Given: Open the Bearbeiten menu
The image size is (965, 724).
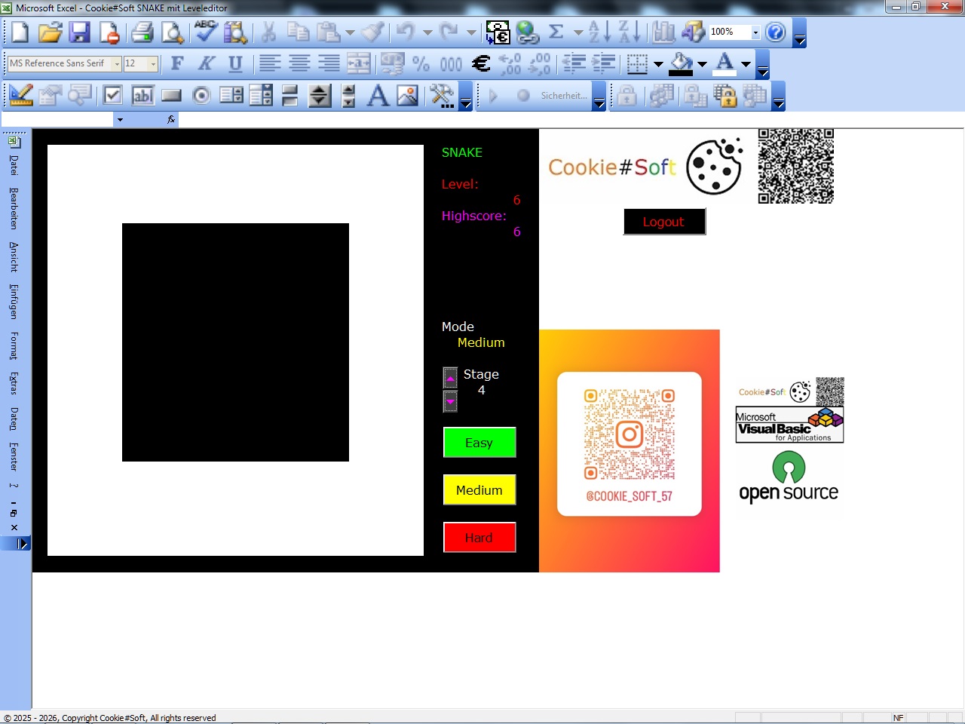Looking at the screenshot, I should [x=14, y=208].
